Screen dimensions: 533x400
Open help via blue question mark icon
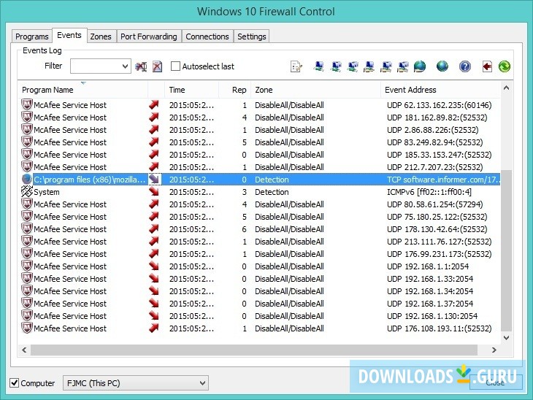point(464,66)
